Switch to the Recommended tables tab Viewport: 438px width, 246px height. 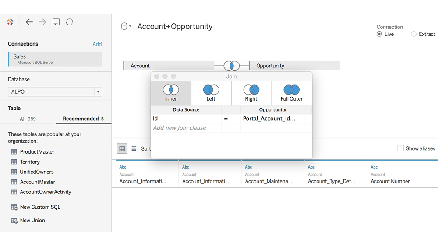83,119
